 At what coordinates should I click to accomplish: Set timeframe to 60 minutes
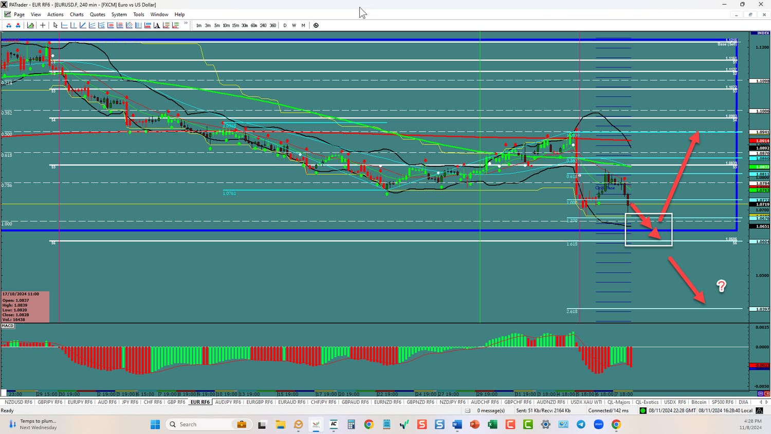point(254,25)
